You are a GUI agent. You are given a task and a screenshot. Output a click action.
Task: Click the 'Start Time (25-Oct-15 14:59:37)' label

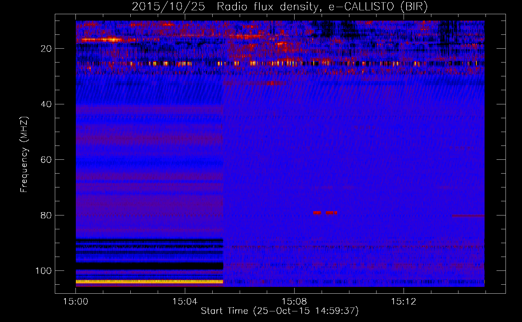pos(280,311)
